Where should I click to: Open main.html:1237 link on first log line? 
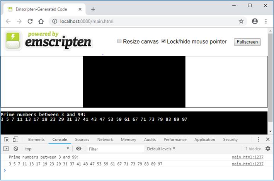(248, 157)
